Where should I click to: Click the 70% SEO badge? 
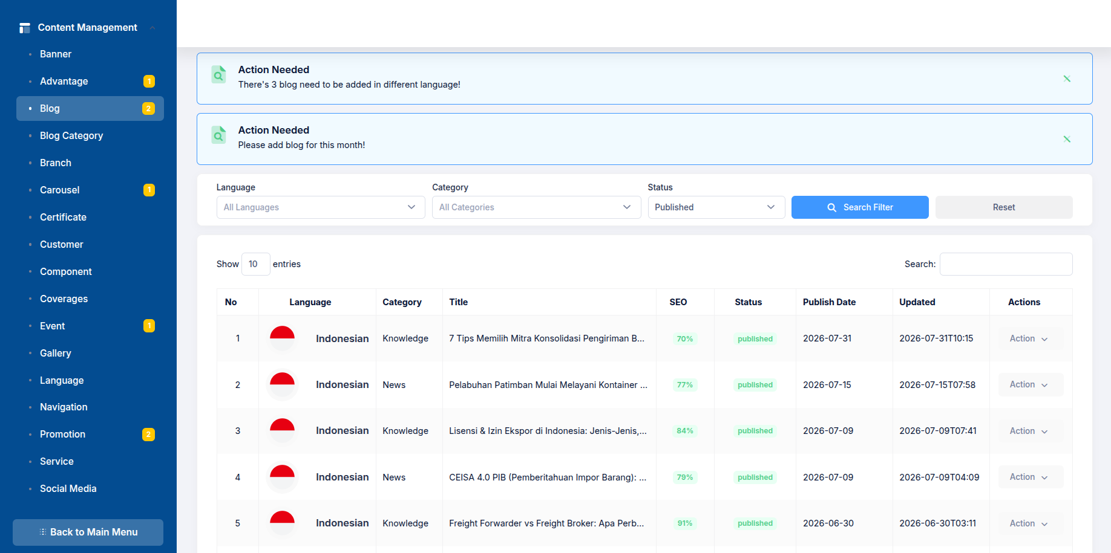[x=685, y=339]
